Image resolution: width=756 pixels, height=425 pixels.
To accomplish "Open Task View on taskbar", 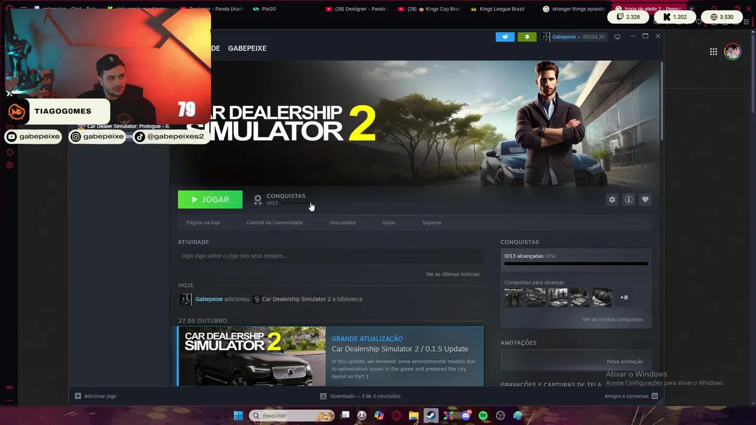I will pos(346,416).
